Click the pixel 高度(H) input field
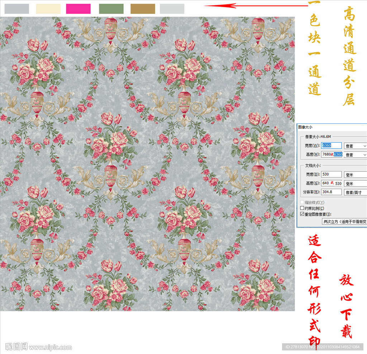 (331, 155)
